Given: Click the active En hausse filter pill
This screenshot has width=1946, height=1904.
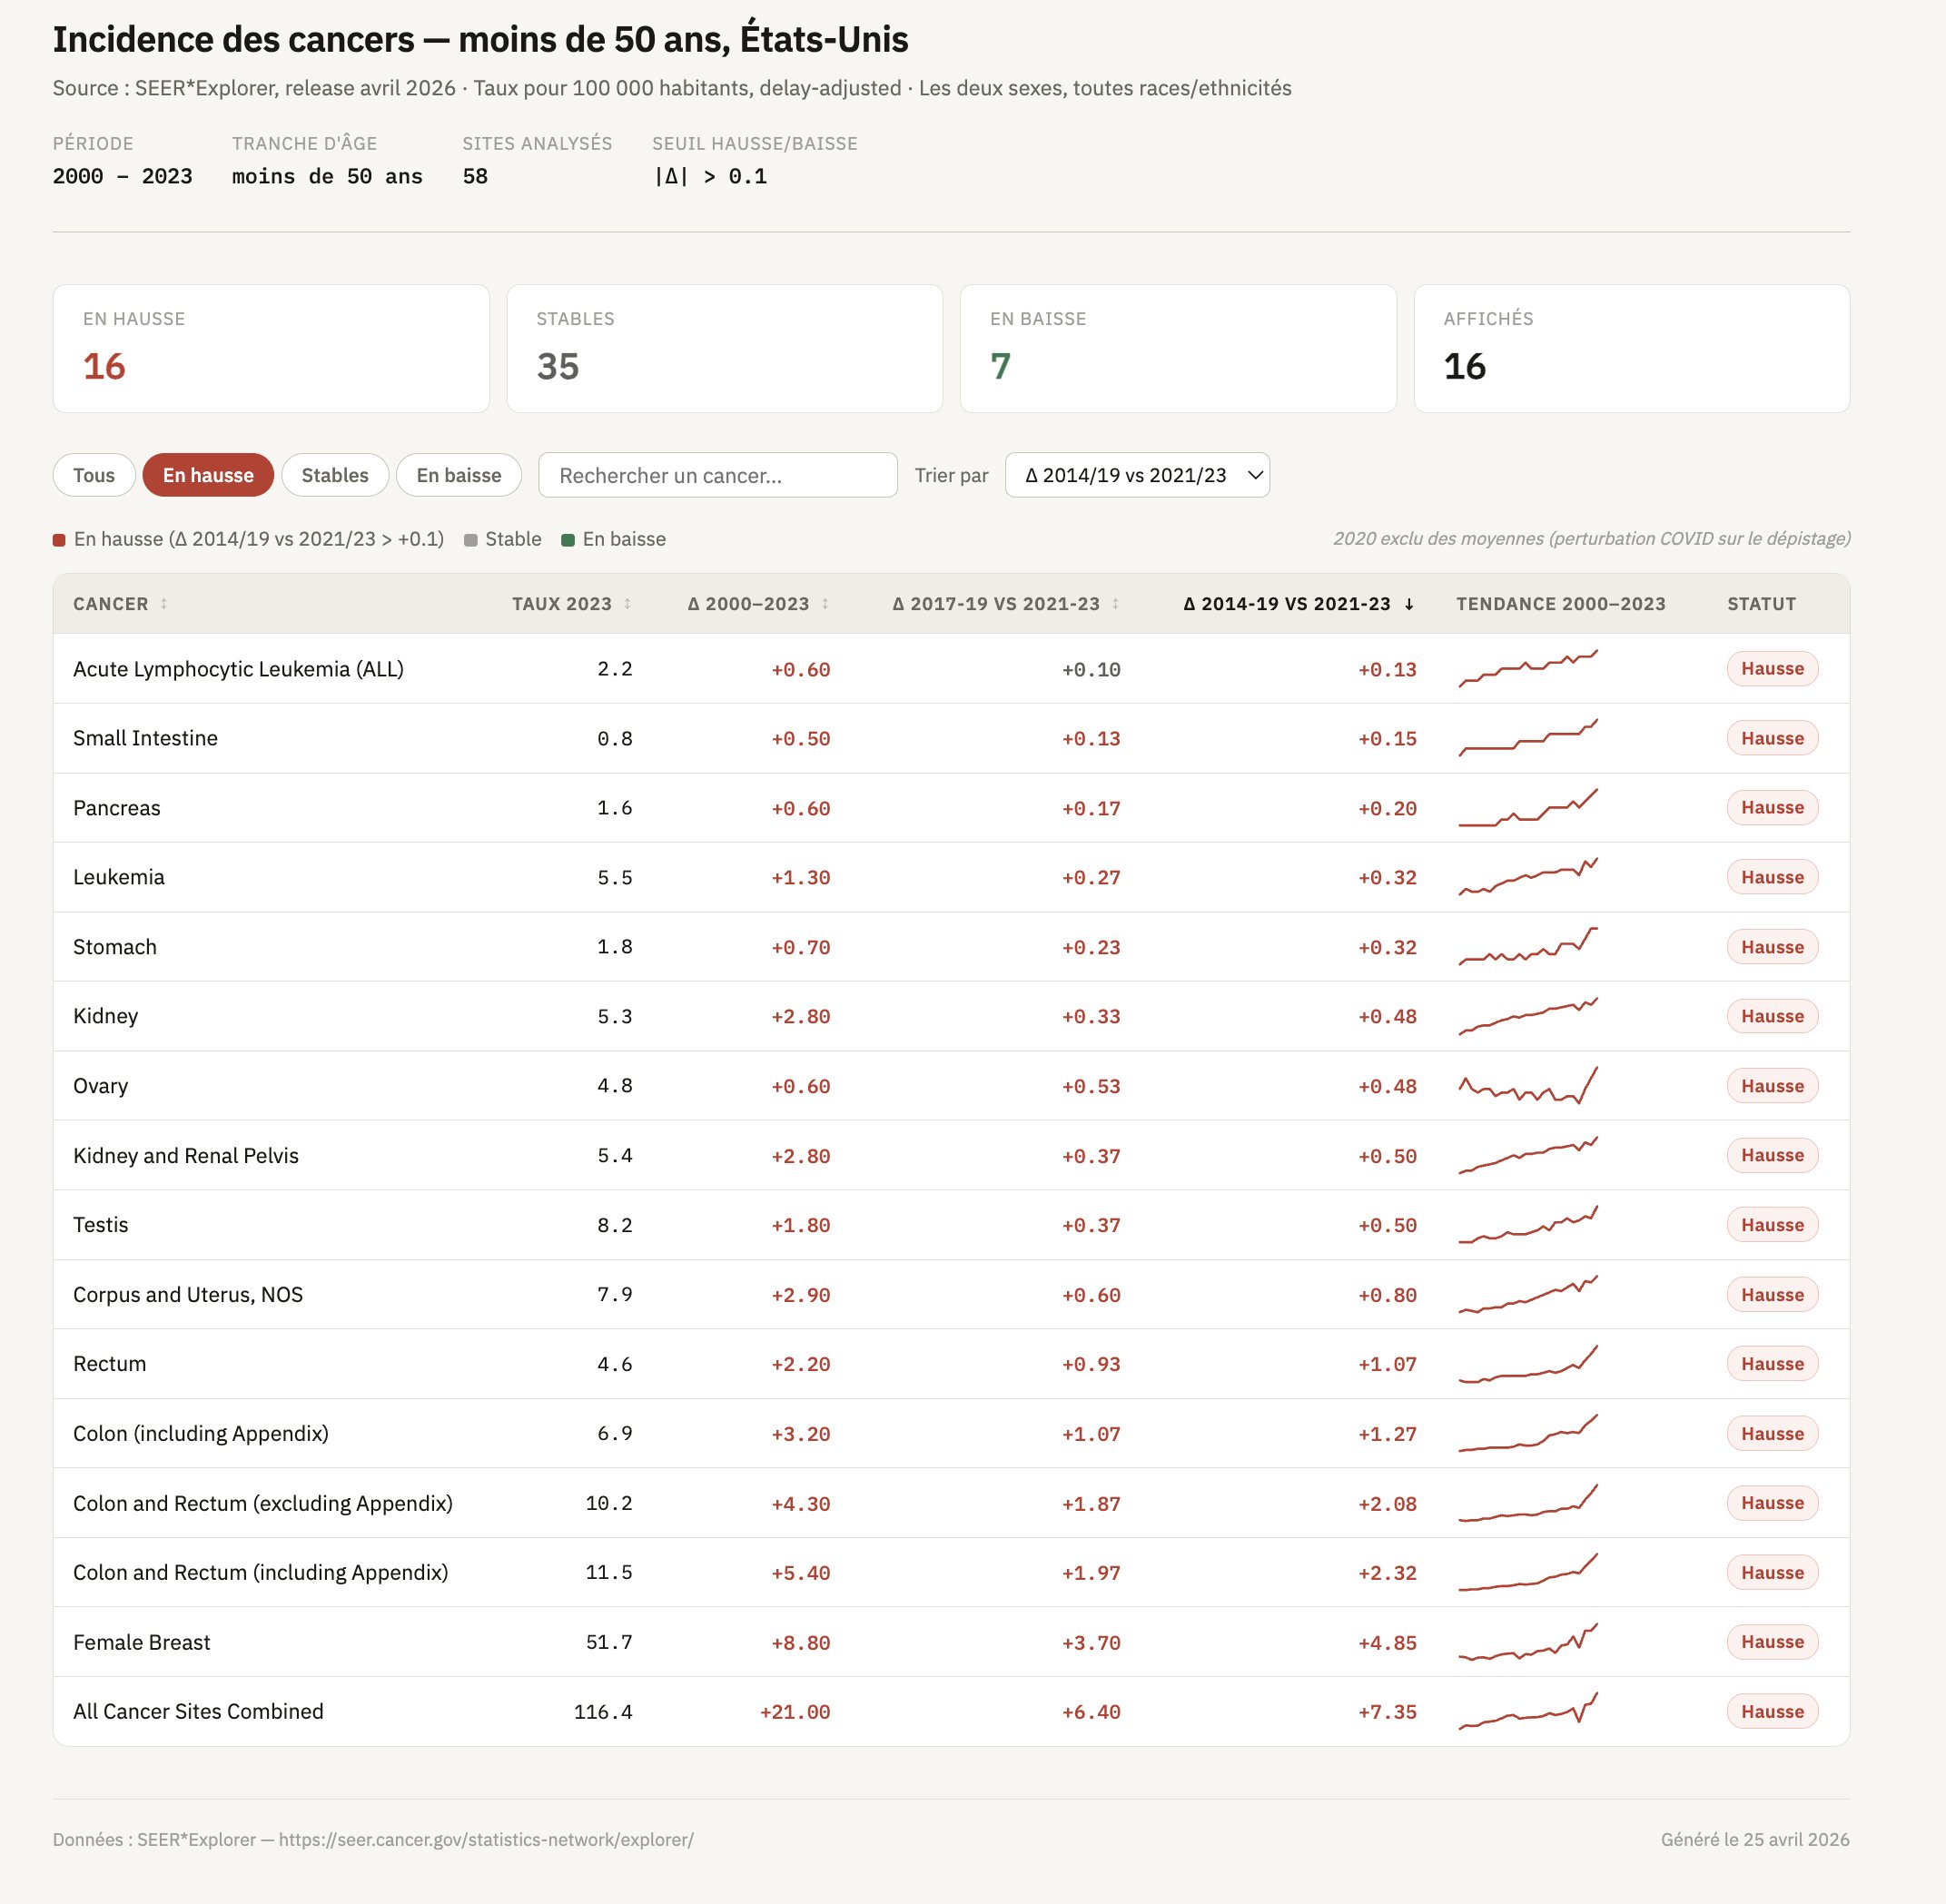Looking at the screenshot, I should click(208, 475).
